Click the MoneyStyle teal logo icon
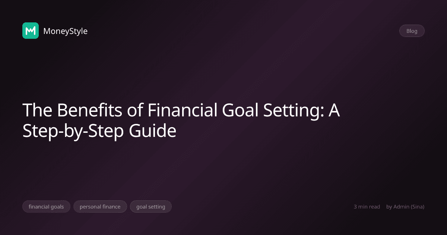Screen dimensions: 447x235 30,31
